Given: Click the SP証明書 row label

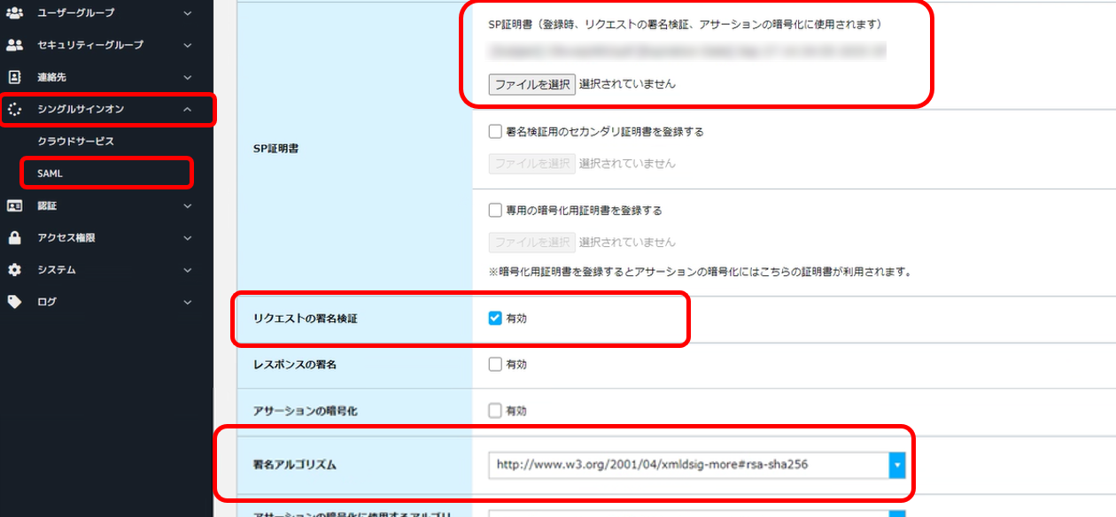Looking at the screenshot, I should pos(275,149).
